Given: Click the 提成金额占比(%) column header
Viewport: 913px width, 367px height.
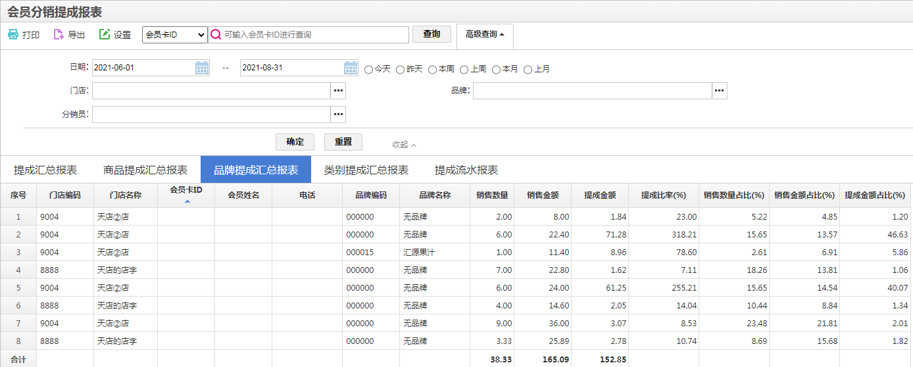Looking at the screenshot, I should 875,195.
